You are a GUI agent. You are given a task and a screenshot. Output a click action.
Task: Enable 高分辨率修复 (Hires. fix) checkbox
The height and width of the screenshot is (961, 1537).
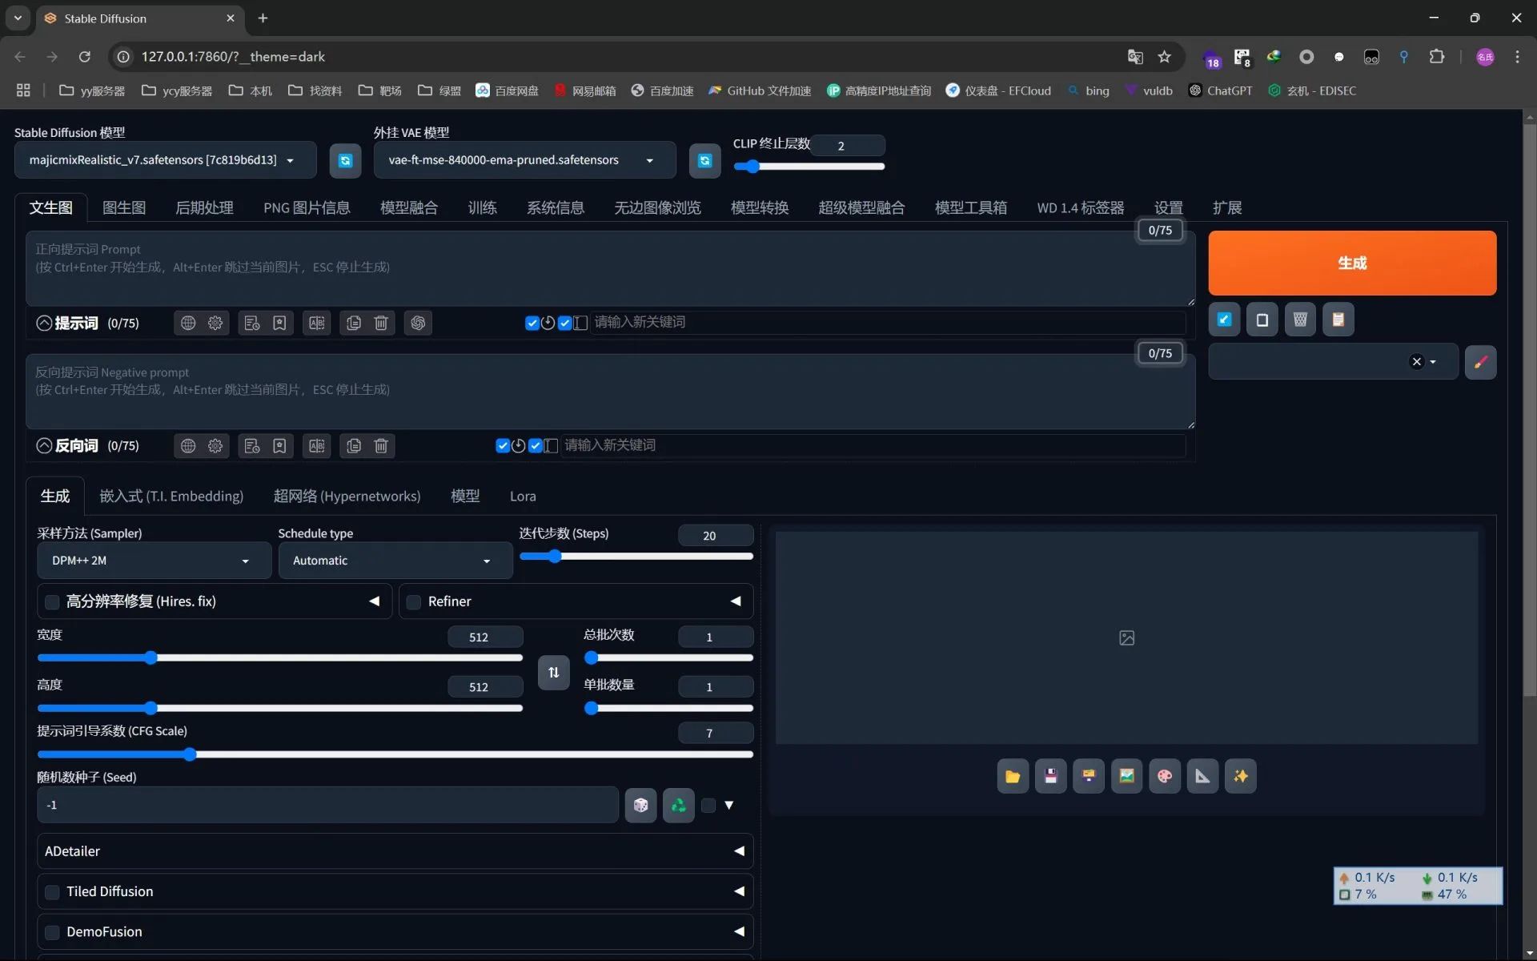tap(52, 602)
